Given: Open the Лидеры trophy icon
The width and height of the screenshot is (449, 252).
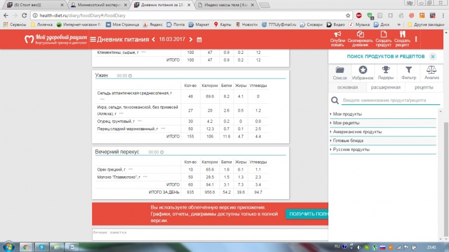Looking at the screenshot, I should coord(386,70).
